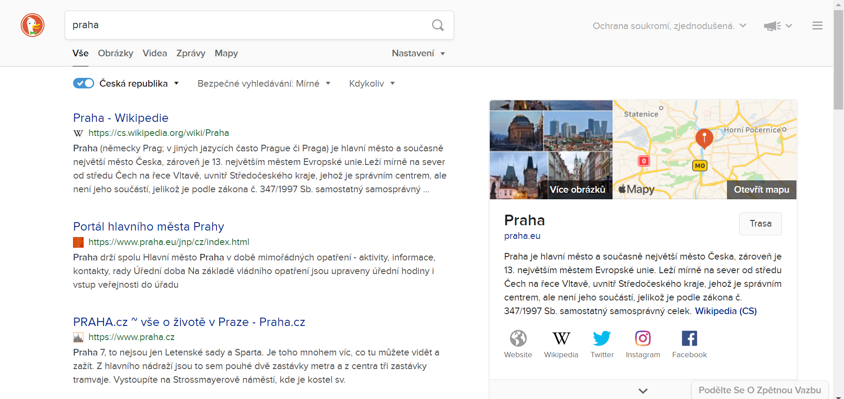Open the Kdykoliv time filter
844x399 pixels.
pos(371,84)
